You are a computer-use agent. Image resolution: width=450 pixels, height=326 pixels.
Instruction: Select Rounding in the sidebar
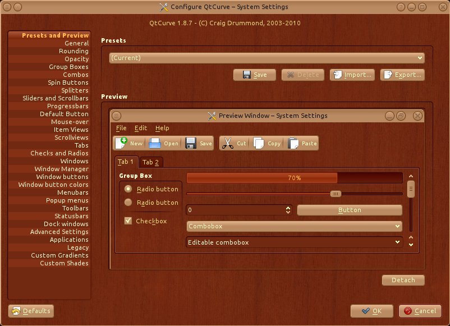coord(49,51)
